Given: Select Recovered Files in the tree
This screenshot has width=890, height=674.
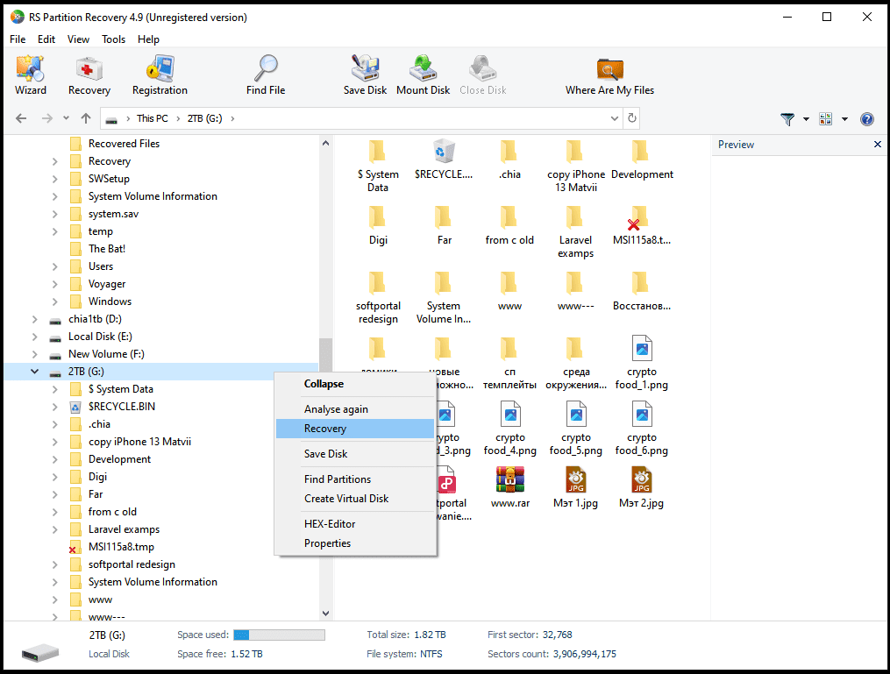Looking at the screenshot, I should tap(124, 144).
